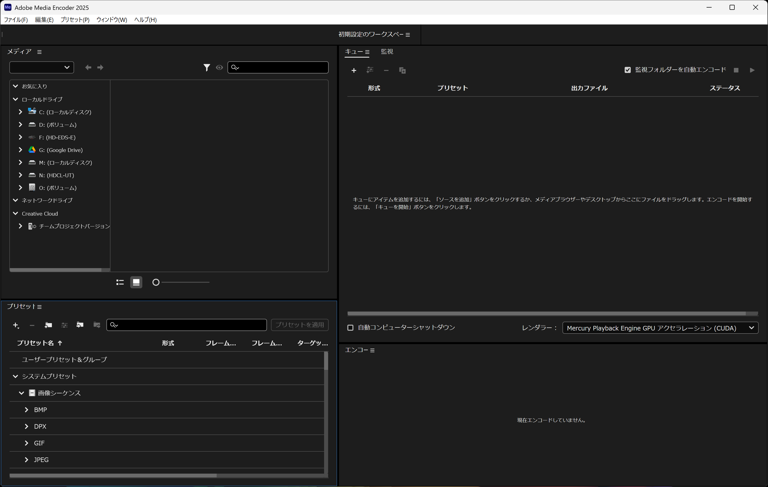Click the remove minus icon in queue toolbar
The height and width of the screenshot is (487, 768).
coord(386,70)
